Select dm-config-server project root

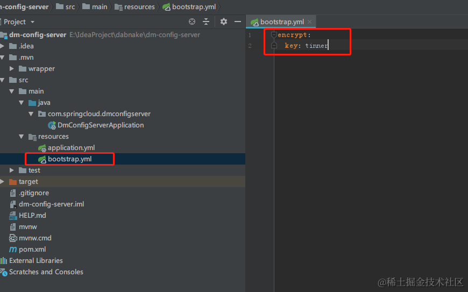click(38, 34)
